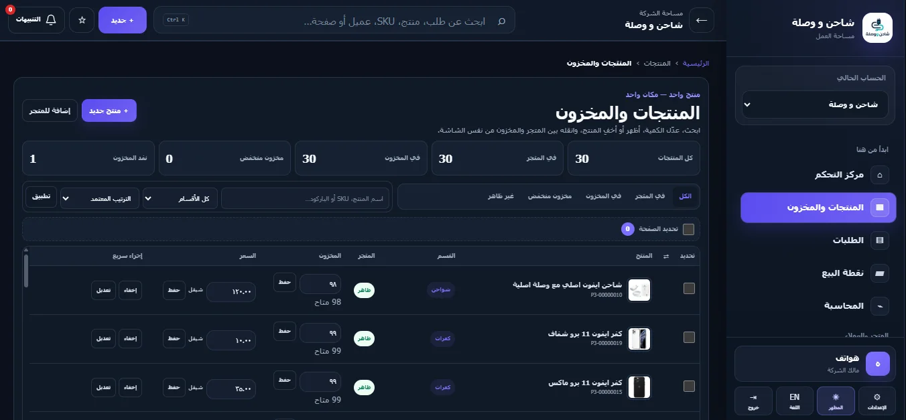The height and width of the screenshot is (420, 906).
Task: Select the غير ظاهر filter tab
Action: (x=500, y=196)
